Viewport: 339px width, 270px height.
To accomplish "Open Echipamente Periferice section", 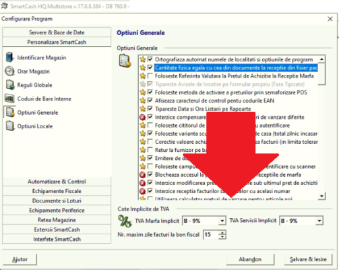I will coord(57,211).
